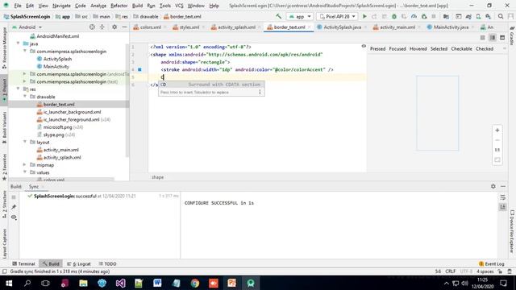
Task: Click the Make Project hammer icon
Action: click(x=278, y=16)
